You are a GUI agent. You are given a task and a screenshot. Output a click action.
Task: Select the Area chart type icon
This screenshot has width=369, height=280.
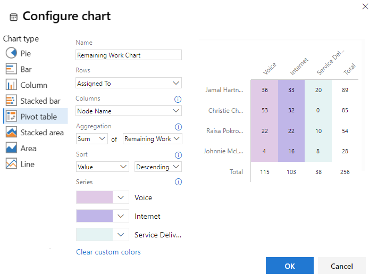pyautogui.click(x=11, y=148)
